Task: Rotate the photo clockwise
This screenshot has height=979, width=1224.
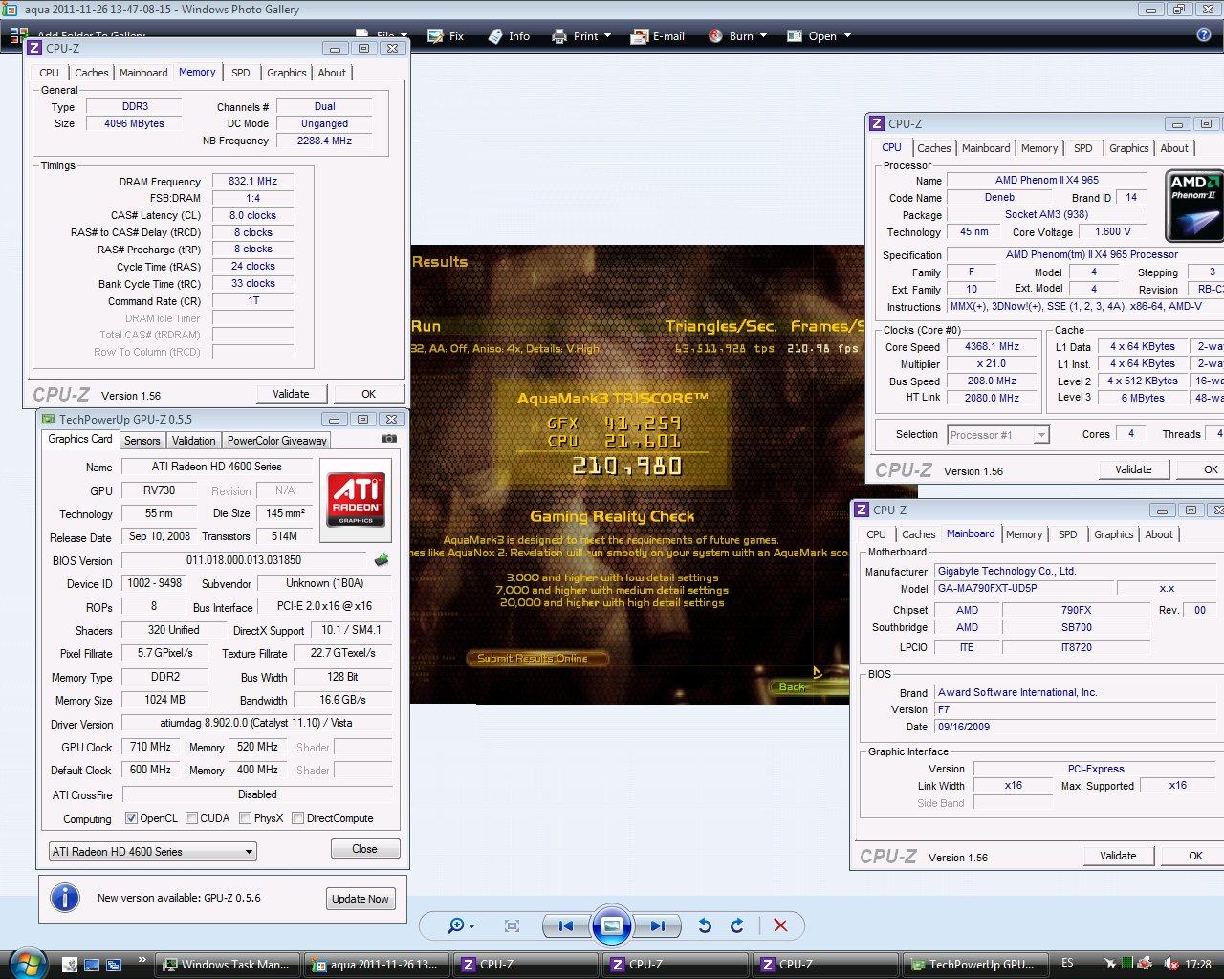Action: click(737, 925)
